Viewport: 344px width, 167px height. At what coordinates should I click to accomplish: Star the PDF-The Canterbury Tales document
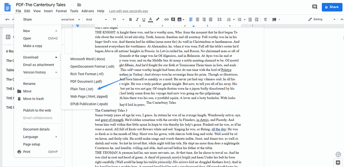click(73, 5)
